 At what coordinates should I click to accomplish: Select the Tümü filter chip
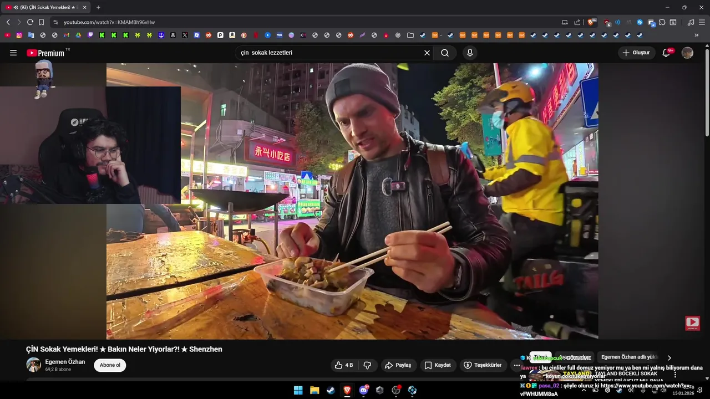(x=540, y=357)
